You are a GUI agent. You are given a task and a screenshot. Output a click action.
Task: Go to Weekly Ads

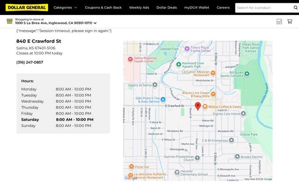(139, 7)
